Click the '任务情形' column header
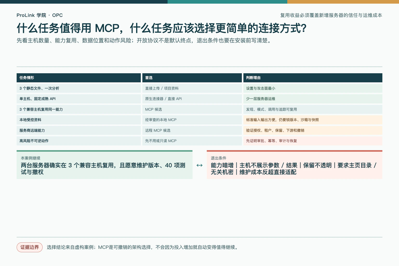Screen dimensions: 399x266 [79, 78]
